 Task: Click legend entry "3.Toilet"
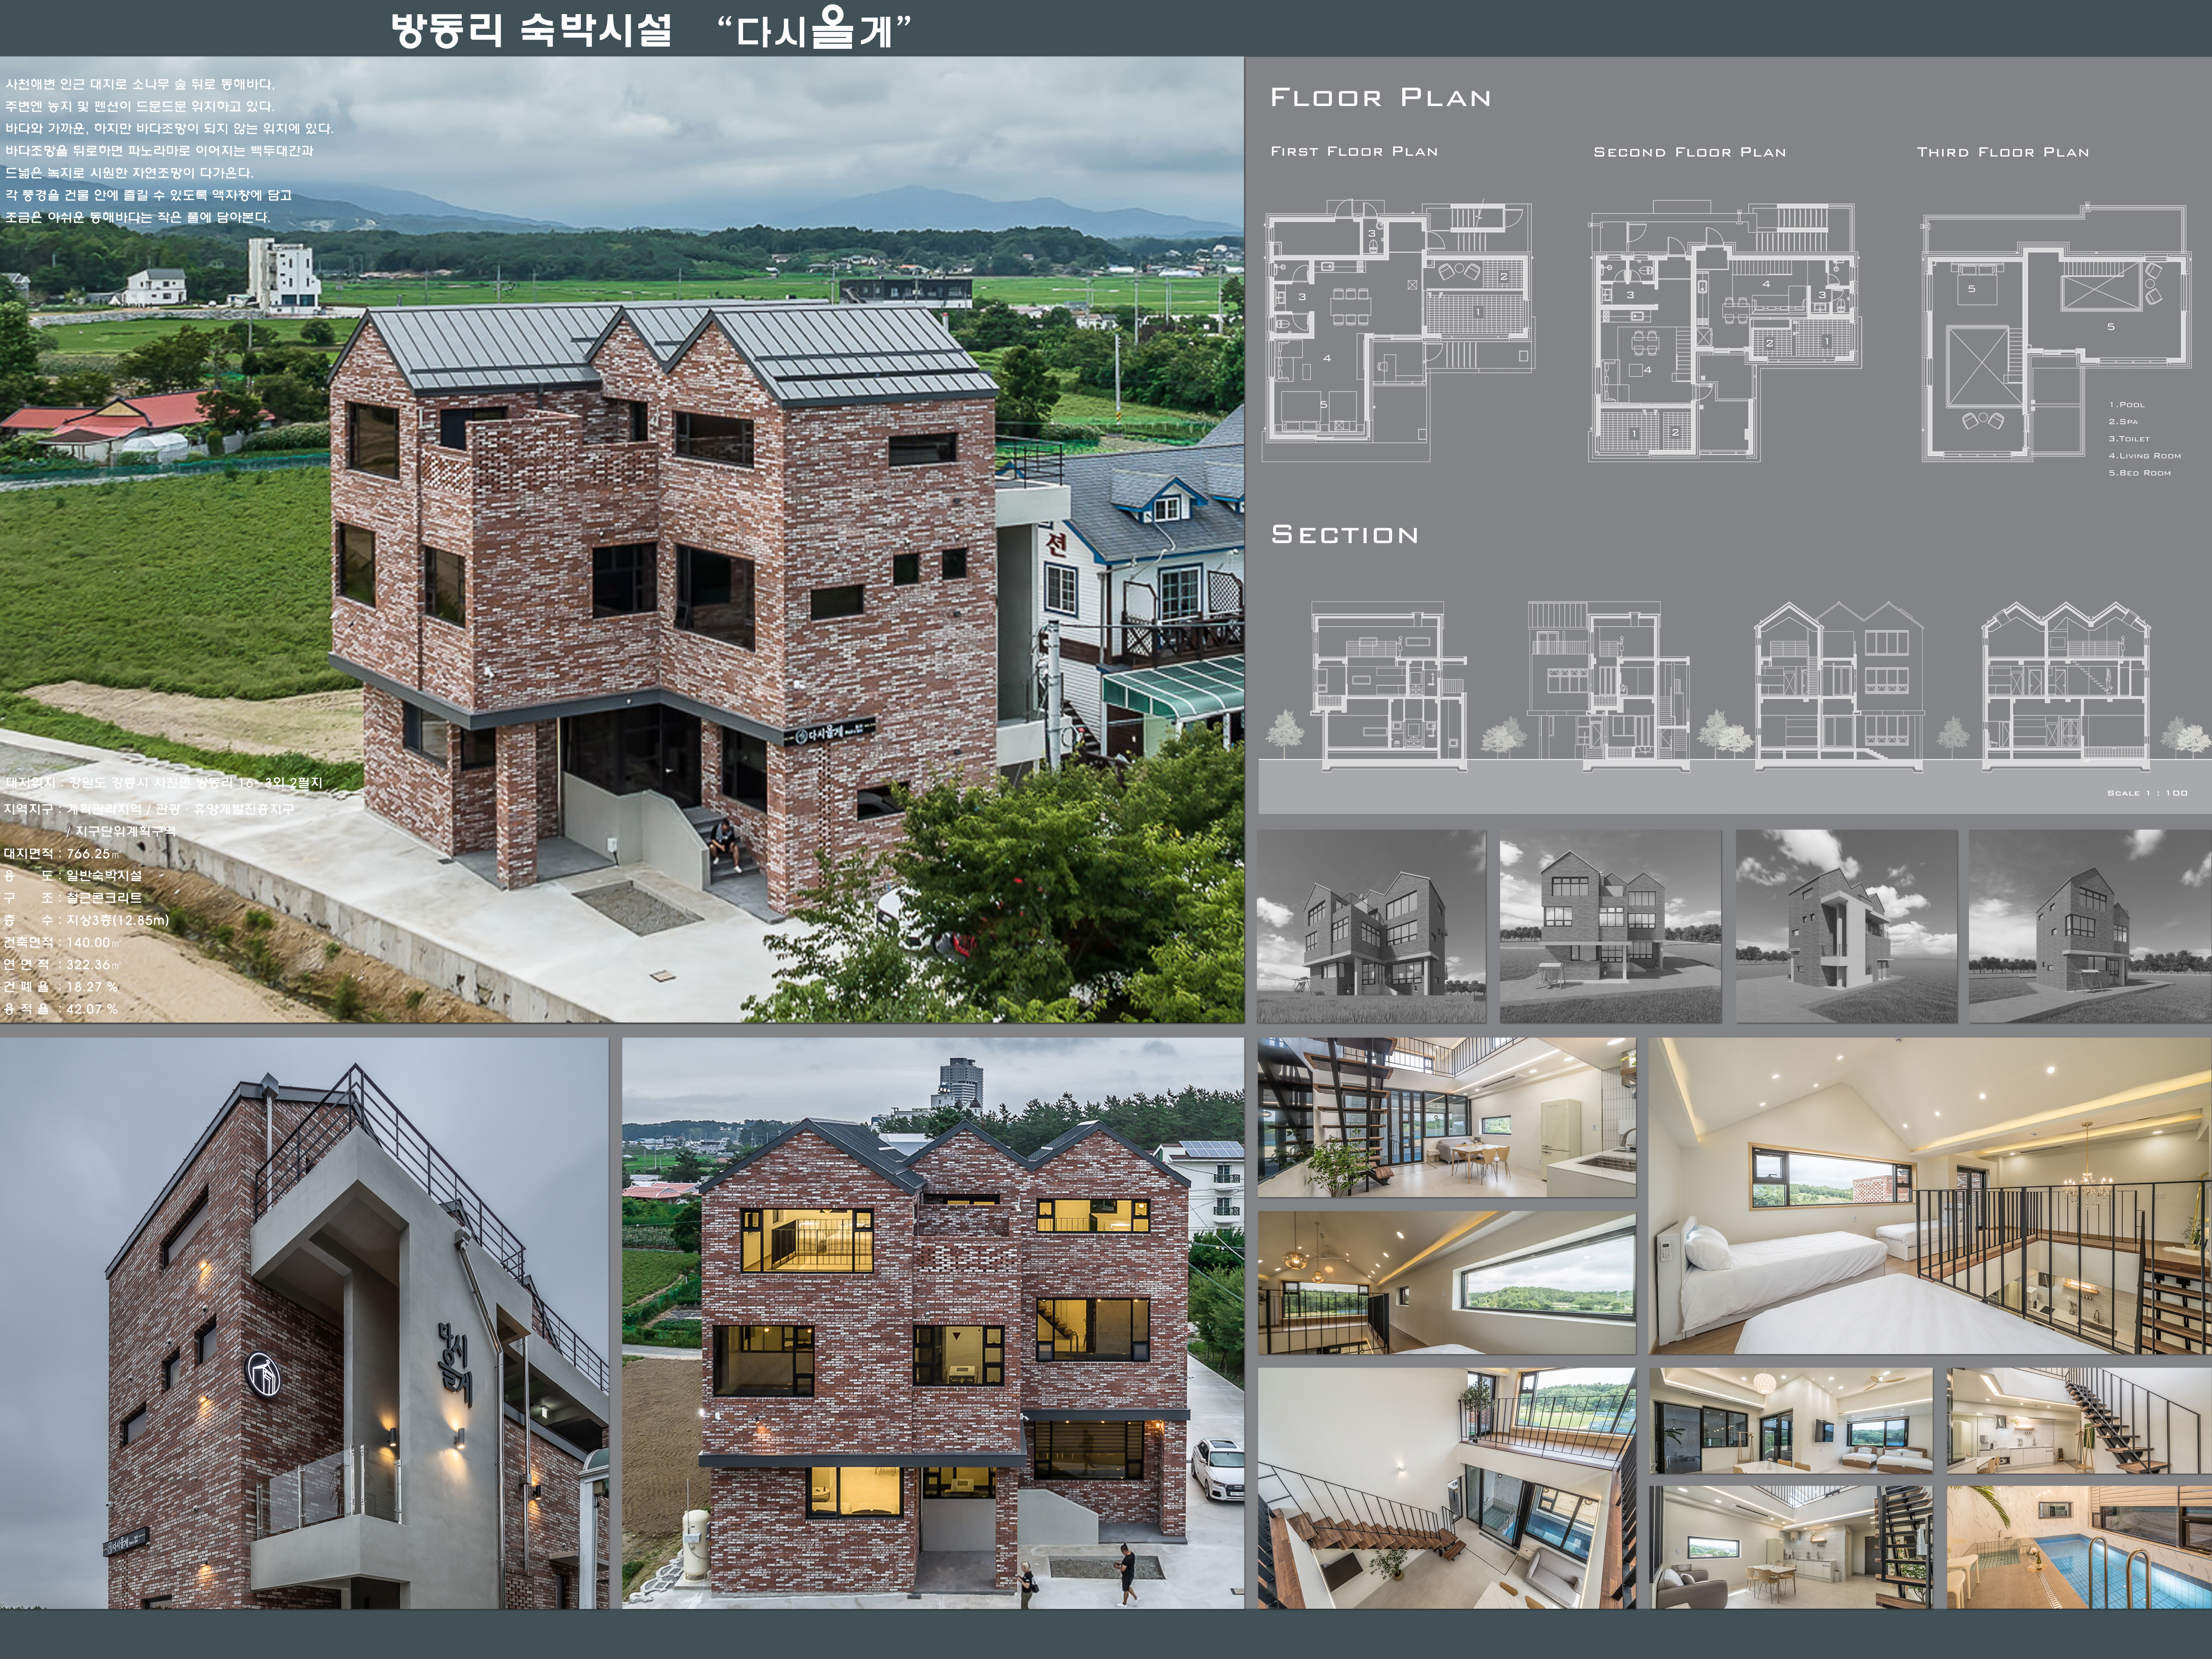[2129, 439]
